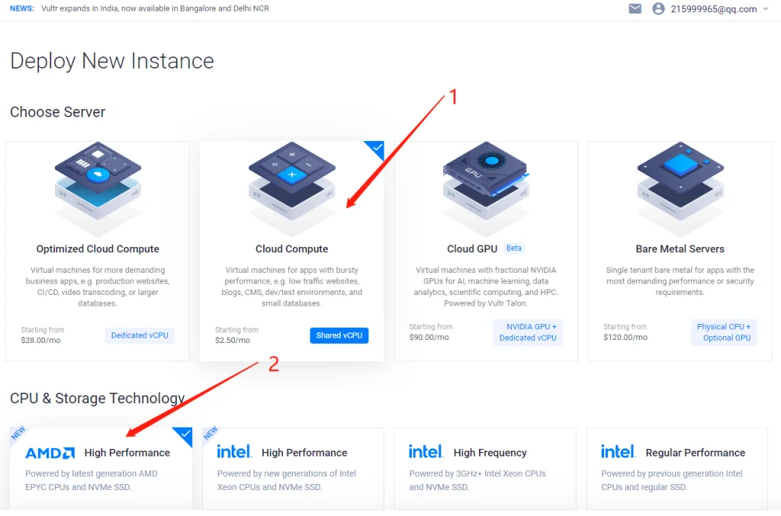
Task: Click the Beta tag next to Cloud GPU
Action: coord(513,248)
